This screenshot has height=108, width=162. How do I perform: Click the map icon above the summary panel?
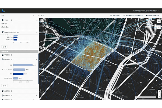(3, 16)
